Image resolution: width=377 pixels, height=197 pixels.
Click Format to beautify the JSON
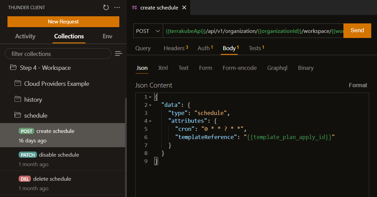(358, 85)
